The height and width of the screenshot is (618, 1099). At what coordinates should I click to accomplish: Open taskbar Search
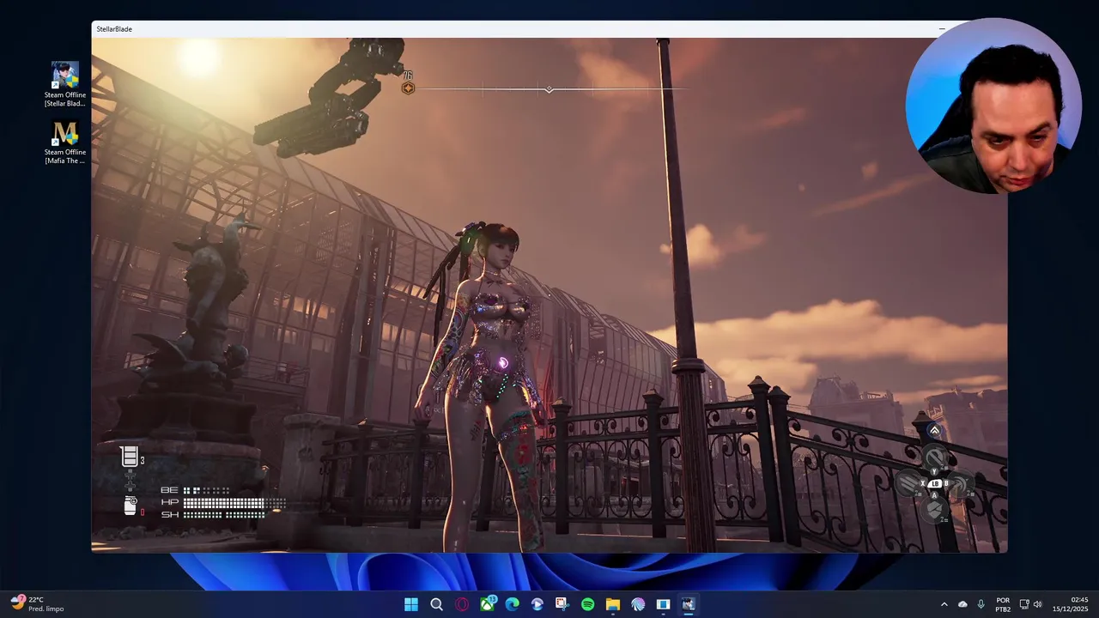click(x=436, y=604)
